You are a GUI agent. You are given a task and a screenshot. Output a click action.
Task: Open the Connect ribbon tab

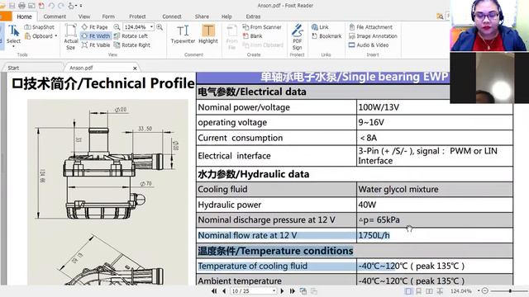[172, 16]
